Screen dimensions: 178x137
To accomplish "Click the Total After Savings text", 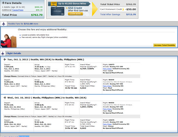I will click(110, 15).
